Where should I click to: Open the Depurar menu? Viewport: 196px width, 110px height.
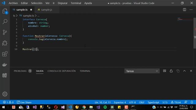[x=62, y=3]
